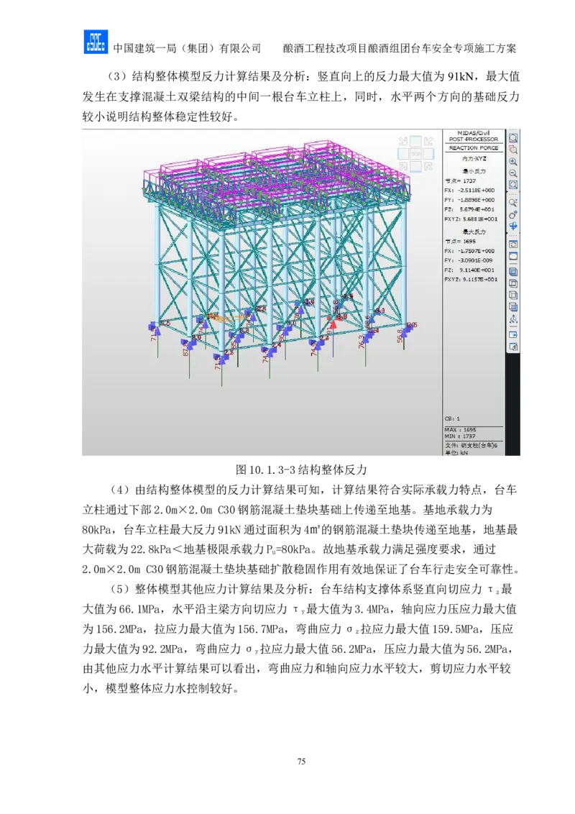Toggle the axis tripod perspective icon
The image size is (575, 814).
coord(513,319)
